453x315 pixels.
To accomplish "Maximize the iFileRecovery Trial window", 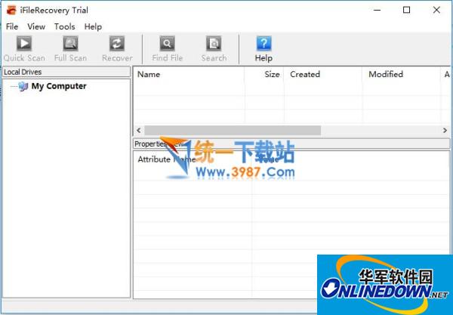I will point(406,10).
